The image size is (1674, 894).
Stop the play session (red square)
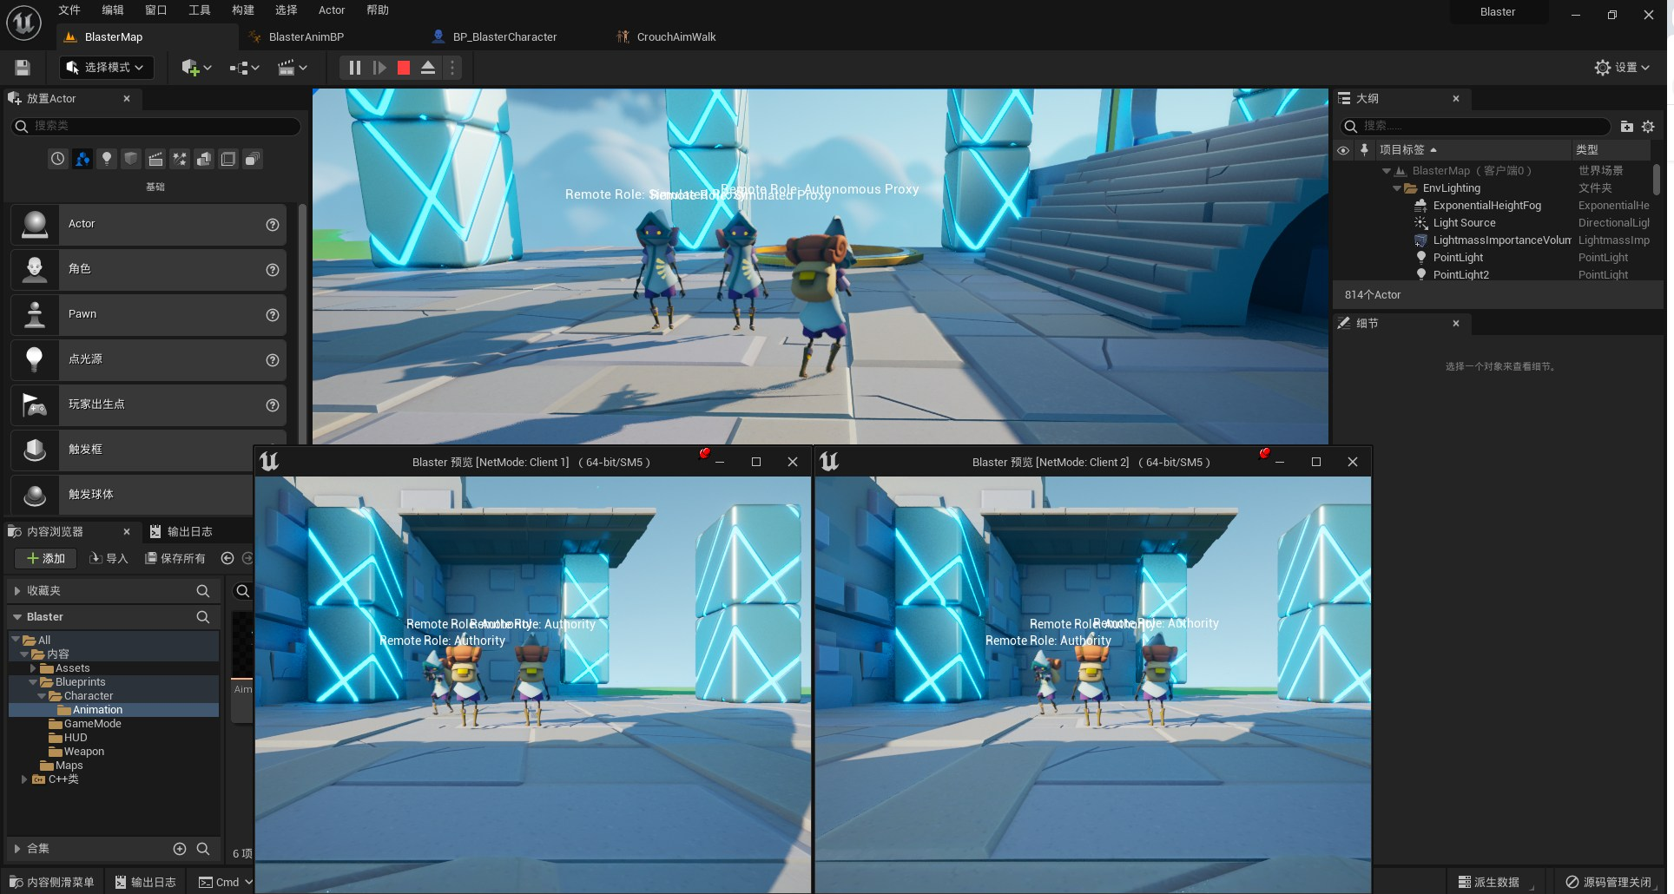tap(404, 68)
